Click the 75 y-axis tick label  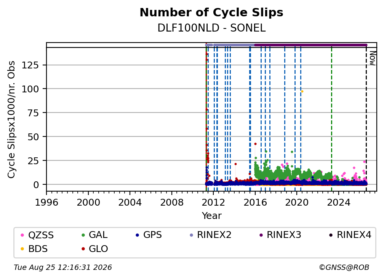33,113
